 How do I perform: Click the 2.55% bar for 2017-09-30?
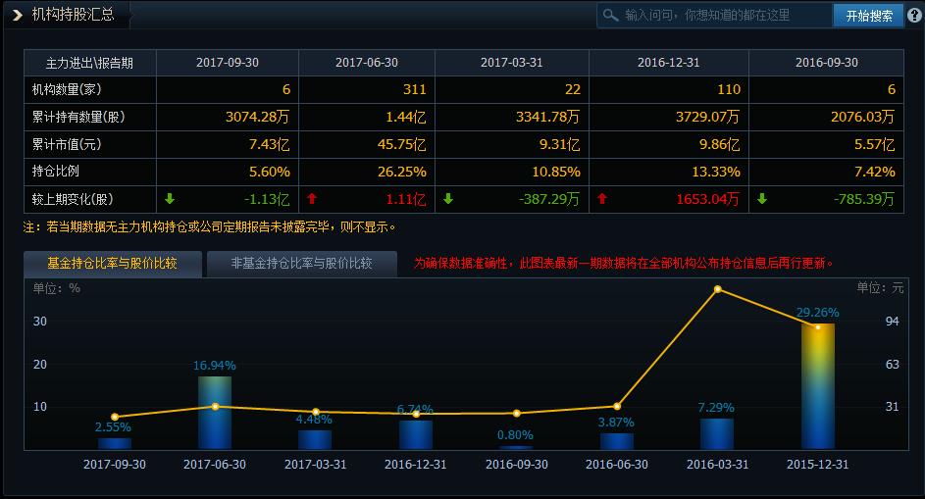[115, 443]
